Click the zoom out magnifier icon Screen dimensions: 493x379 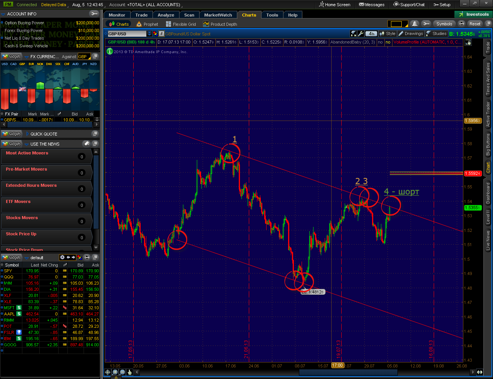point(122,372)
